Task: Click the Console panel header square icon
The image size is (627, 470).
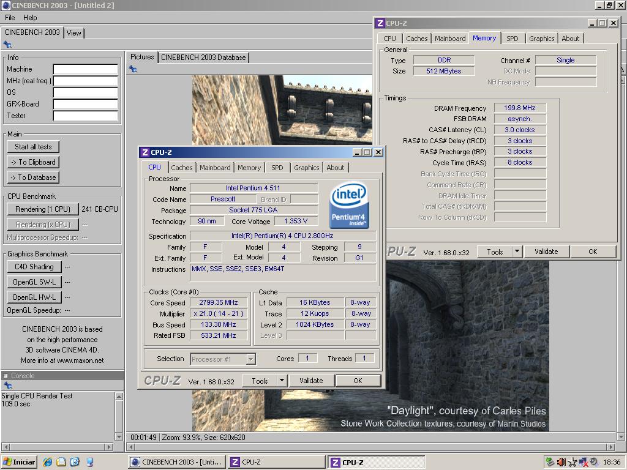Action: point(6,376)
